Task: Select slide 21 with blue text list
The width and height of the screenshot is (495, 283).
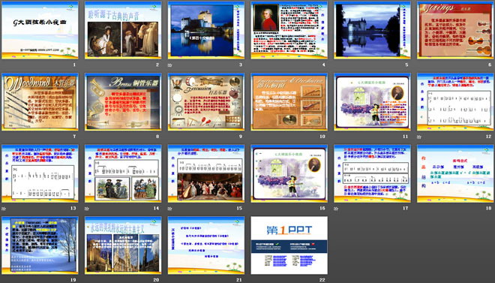Action: point(206,245)
